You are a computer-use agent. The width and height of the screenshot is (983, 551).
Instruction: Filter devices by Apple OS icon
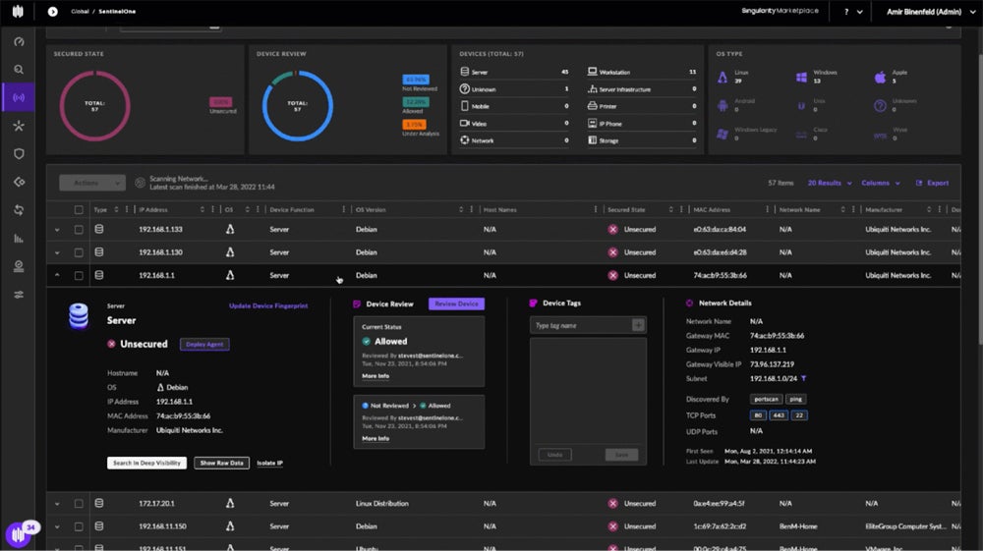point(880,77)
